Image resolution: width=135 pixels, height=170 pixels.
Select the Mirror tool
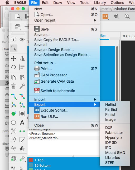[x=22, y=58]
